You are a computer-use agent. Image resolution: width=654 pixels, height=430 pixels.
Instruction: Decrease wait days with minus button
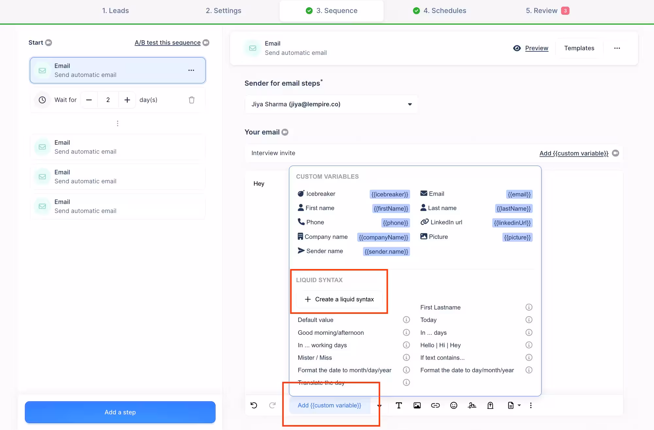pyautogui.click(x=89, y=100)
